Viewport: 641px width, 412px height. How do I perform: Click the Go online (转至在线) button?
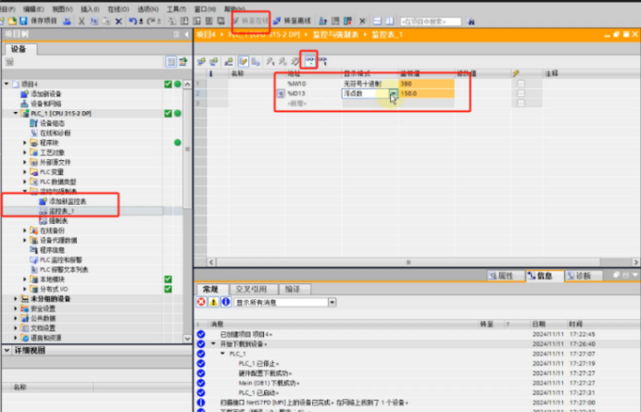coord(251,20)
